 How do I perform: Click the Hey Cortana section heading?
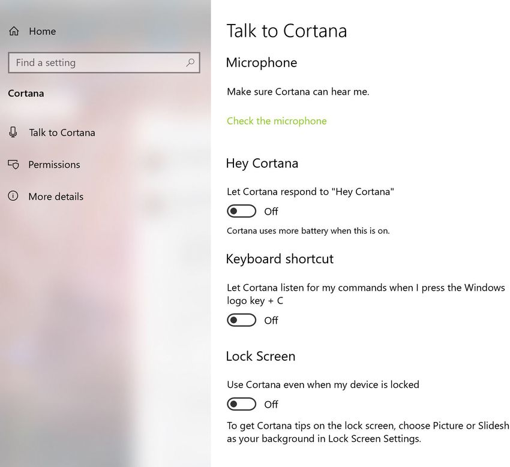(262, 164)
